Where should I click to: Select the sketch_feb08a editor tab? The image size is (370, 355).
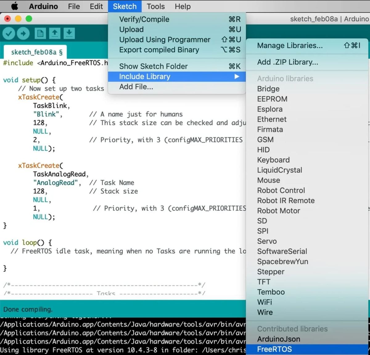[x=35, y=52]
